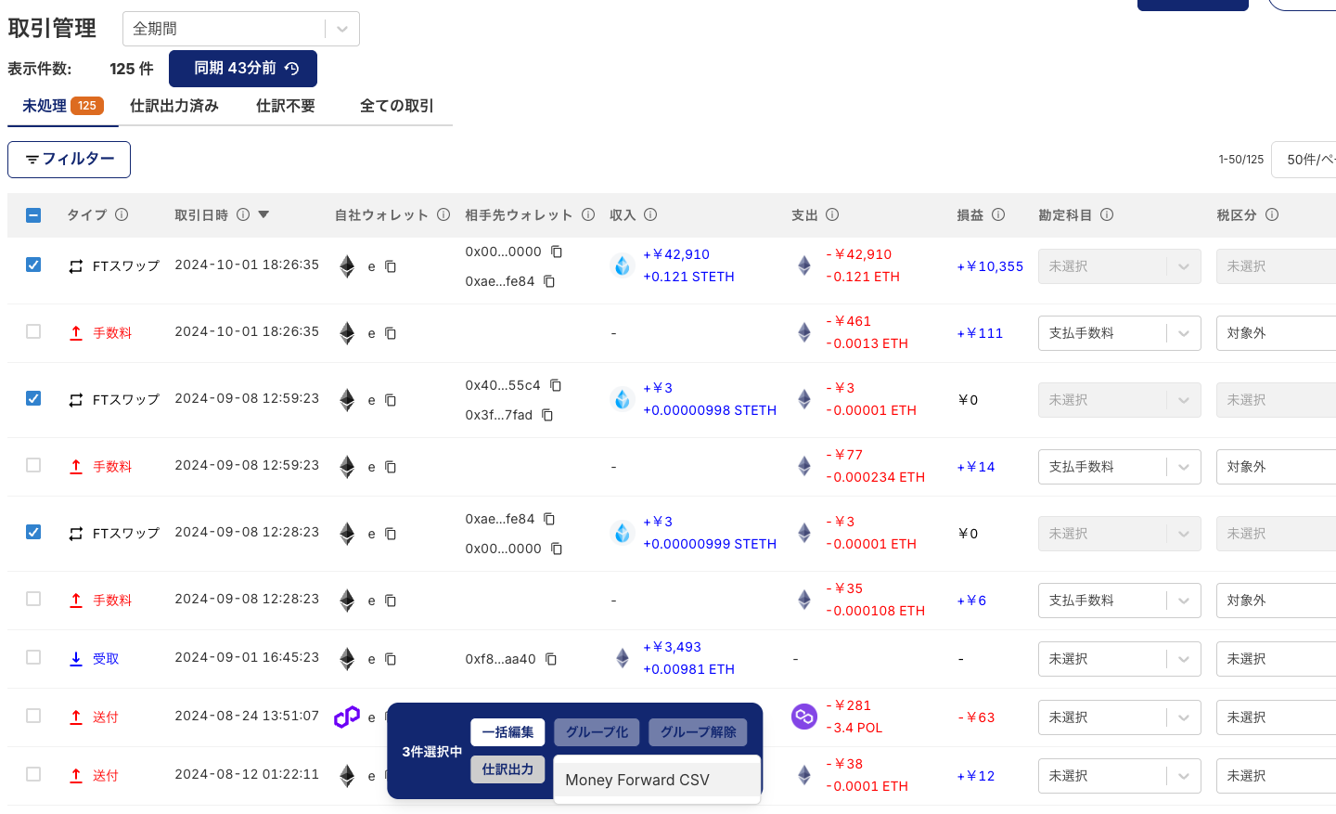Click info icon beside 相手先ウォレット header
Screen dimensions: 1336x814
click(588, 214)
